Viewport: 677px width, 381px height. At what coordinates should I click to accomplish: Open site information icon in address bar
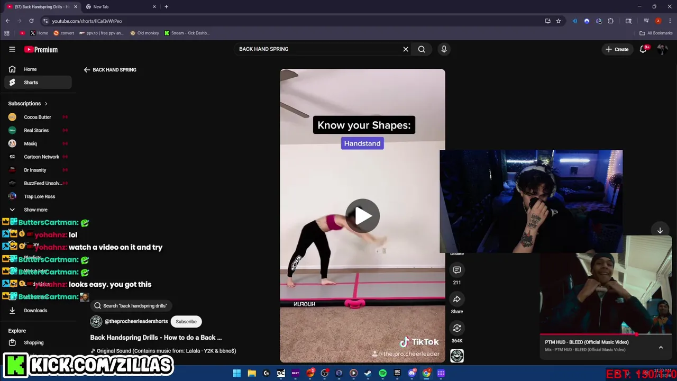coord(45,21)
